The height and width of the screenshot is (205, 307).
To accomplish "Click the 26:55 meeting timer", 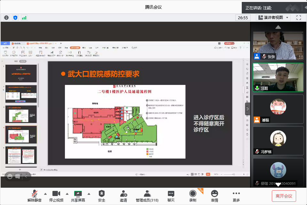I will (x=243, y=18).
